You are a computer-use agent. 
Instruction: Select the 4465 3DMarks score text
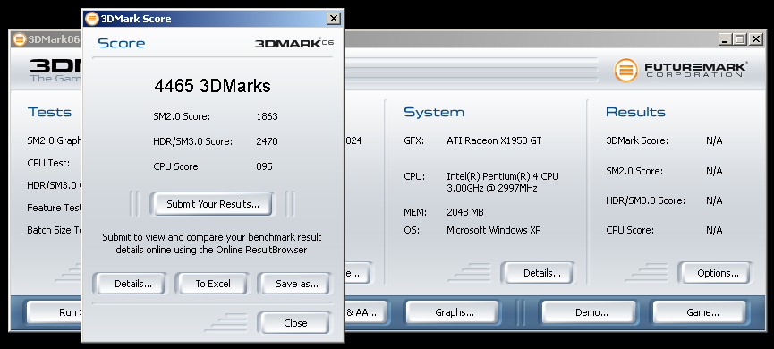point(212,86)
